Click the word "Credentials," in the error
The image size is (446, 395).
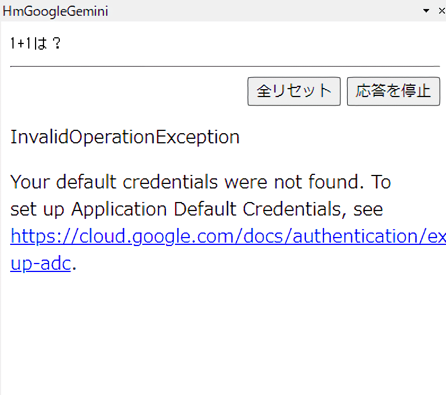tap(290, 209)
